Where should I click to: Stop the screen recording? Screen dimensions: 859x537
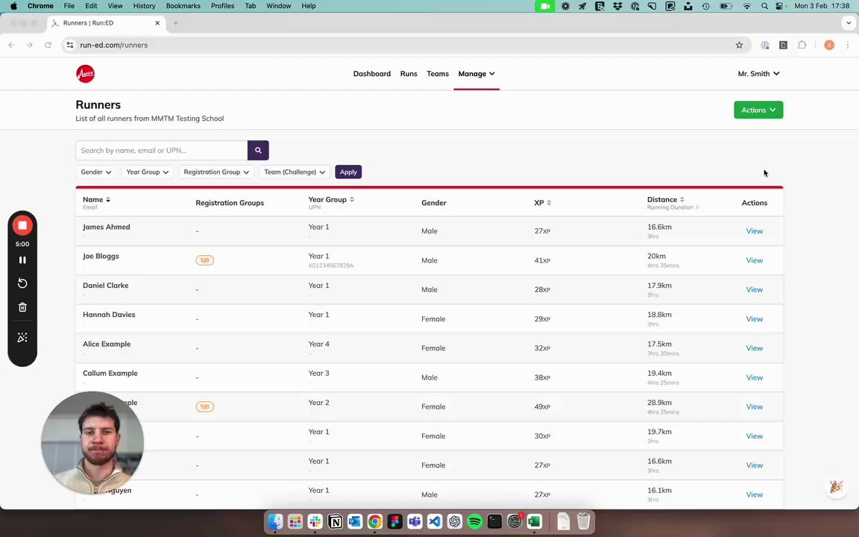tap(22, 225)
